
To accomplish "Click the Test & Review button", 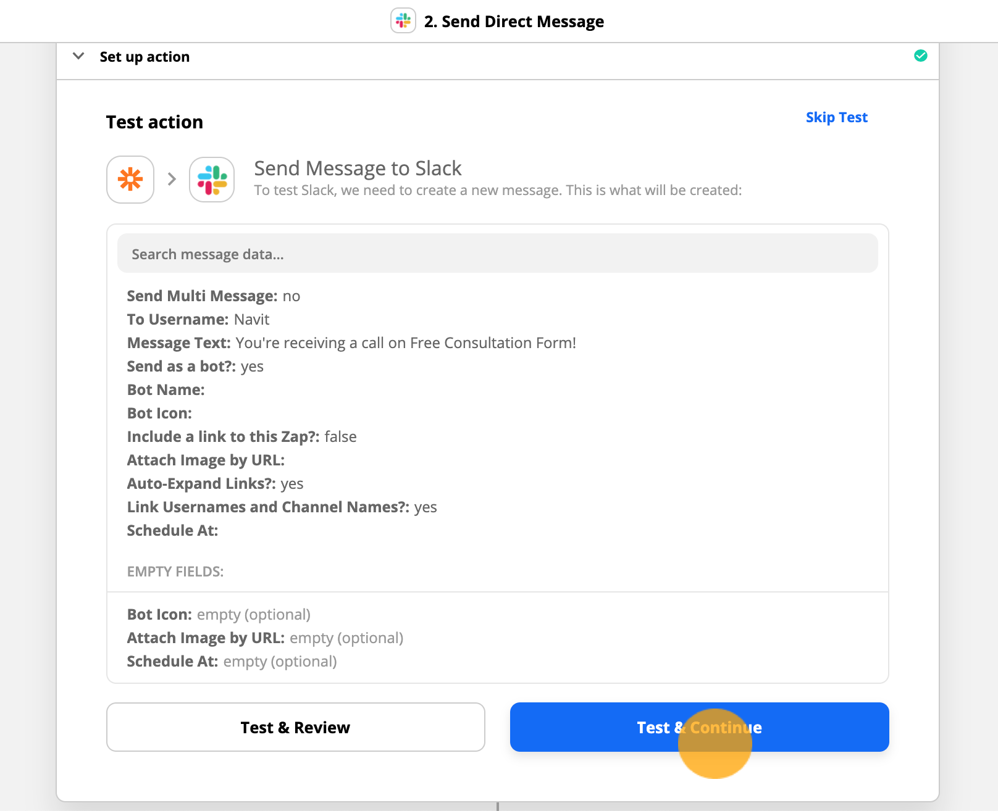I will [x=295, y=727].
